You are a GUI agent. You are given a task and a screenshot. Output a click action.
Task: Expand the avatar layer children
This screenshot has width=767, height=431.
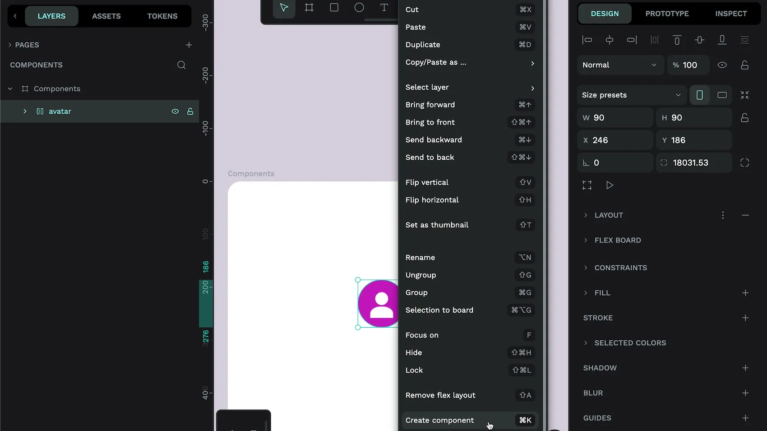(x=25, y=111)
